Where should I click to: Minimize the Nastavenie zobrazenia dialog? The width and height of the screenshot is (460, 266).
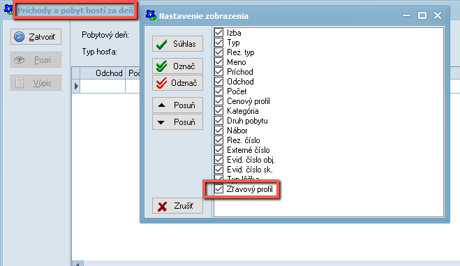[407, 15]
